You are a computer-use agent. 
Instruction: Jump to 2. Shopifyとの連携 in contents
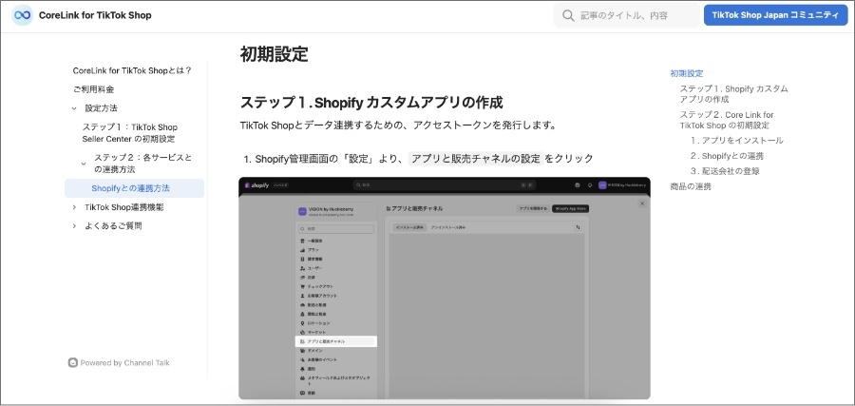727,156
